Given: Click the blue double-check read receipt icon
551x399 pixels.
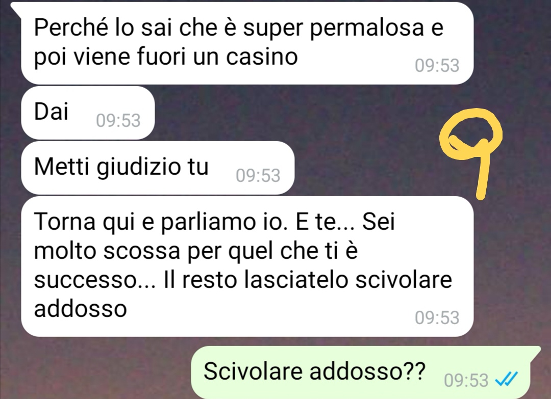Looking at the screenshot, I should [506, 379].
